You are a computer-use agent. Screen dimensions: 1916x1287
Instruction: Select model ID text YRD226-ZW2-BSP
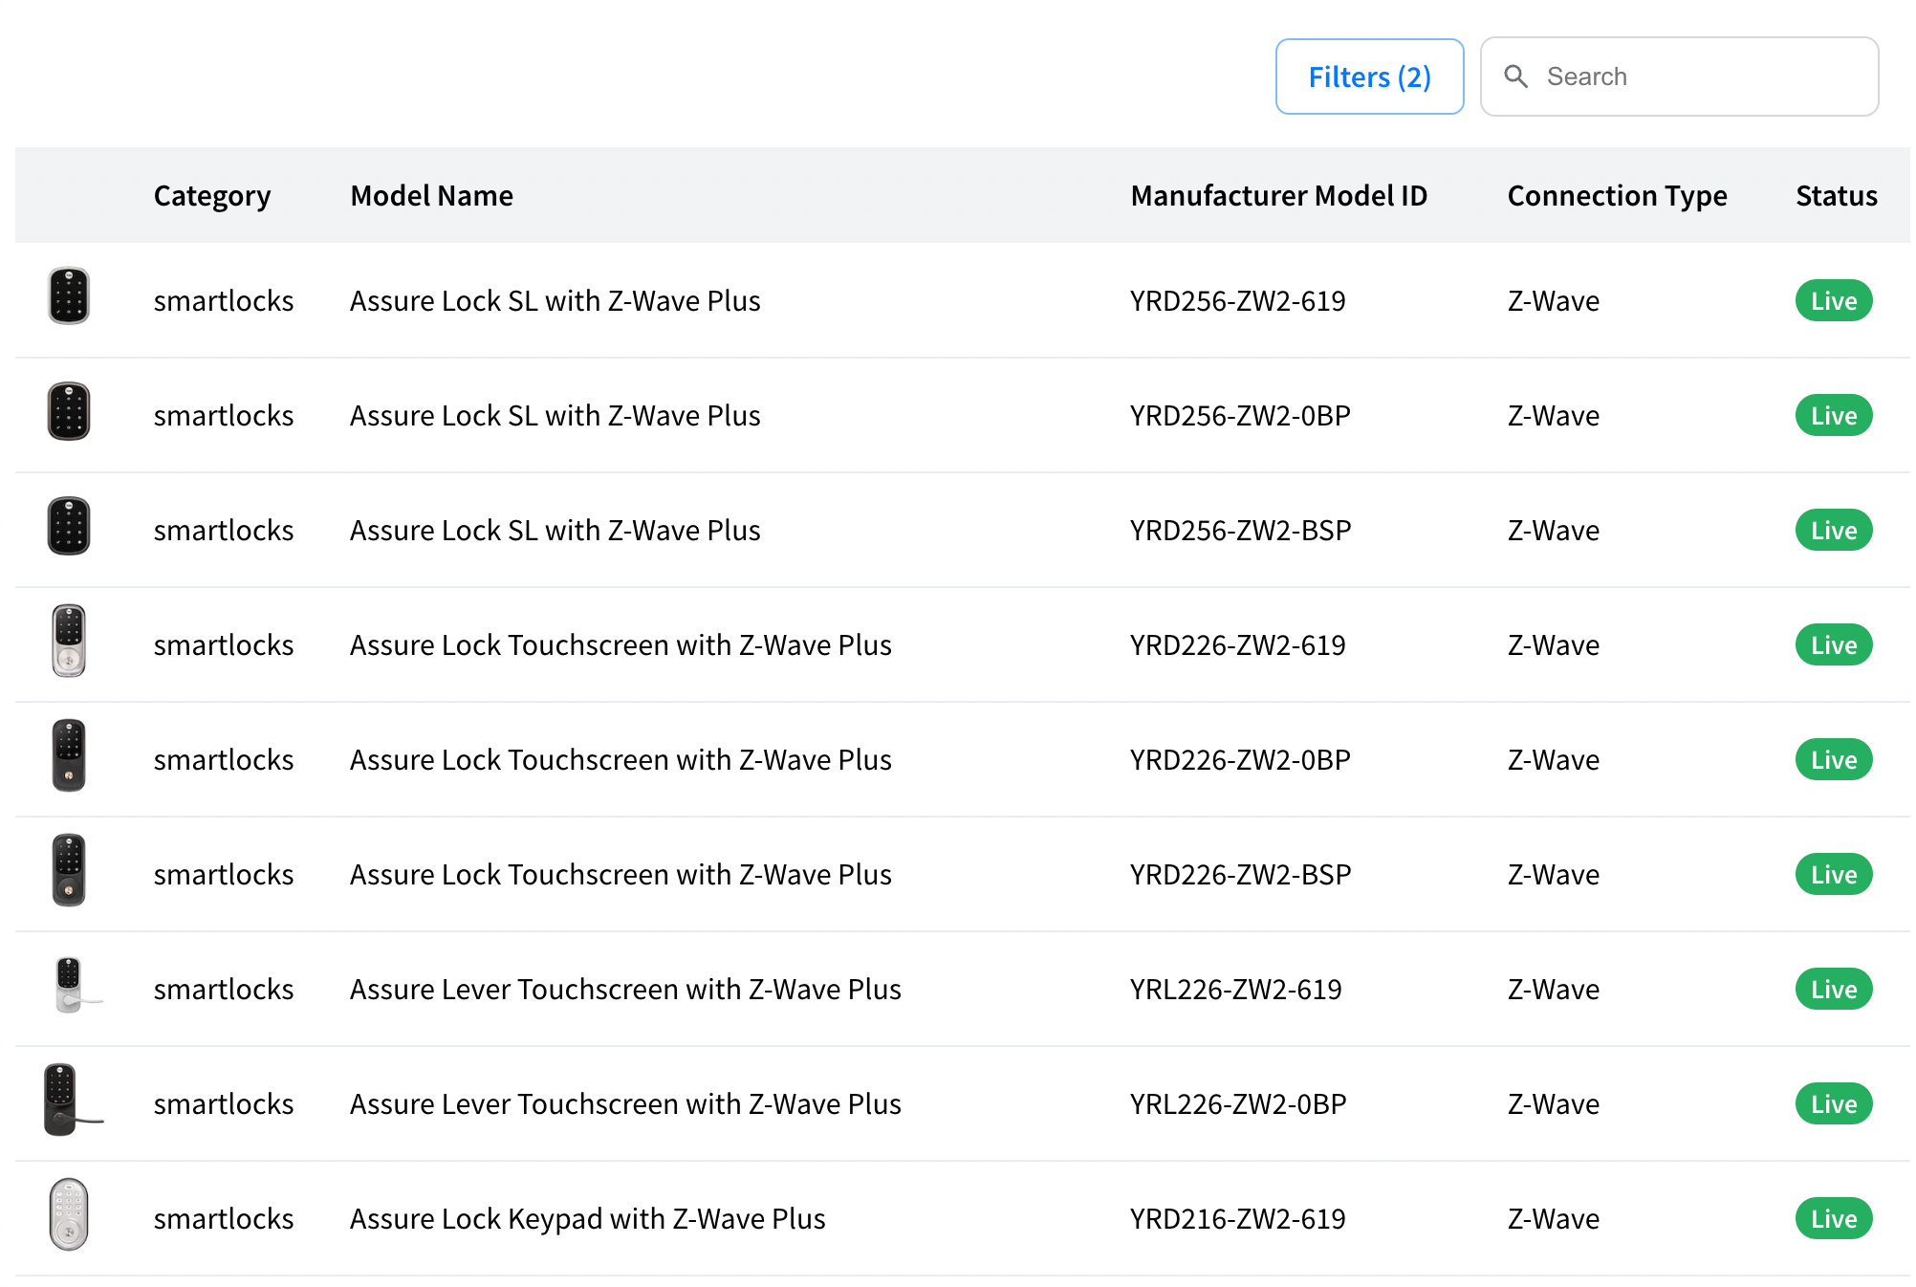point(1240,875)
